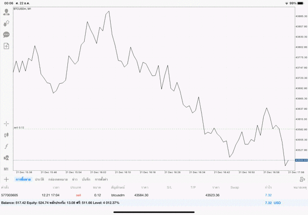The height and width of the screenshot is (215, 308).
Task: Open the trade arrows icon in sidebar
Action: (6, 23)
